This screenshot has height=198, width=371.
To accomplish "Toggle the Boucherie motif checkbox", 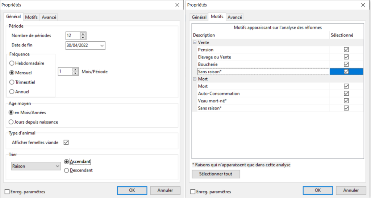I will [x=346, y=64].
